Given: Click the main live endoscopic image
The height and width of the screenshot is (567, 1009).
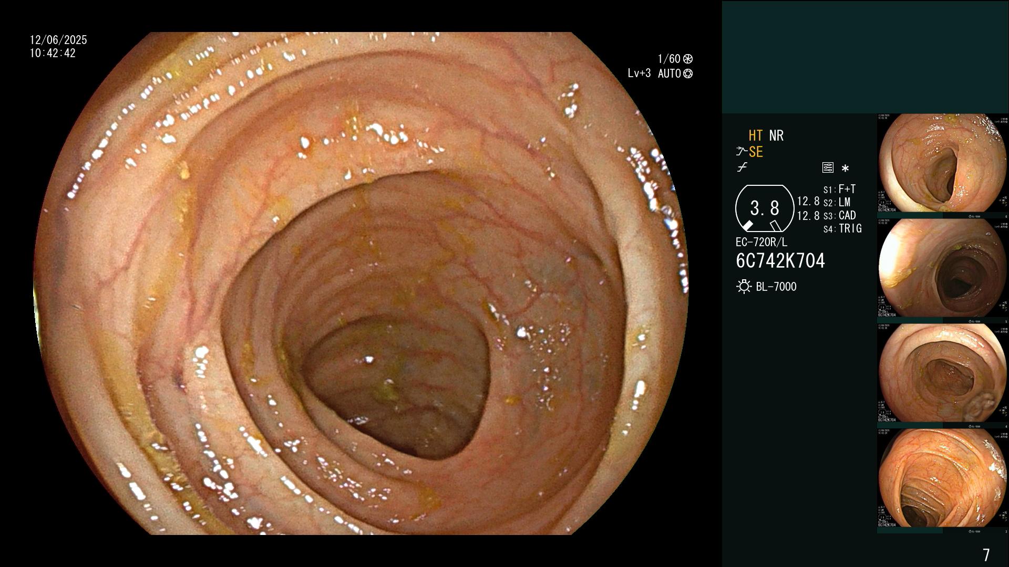Looking at the screenshot, I should pos(361,283).
